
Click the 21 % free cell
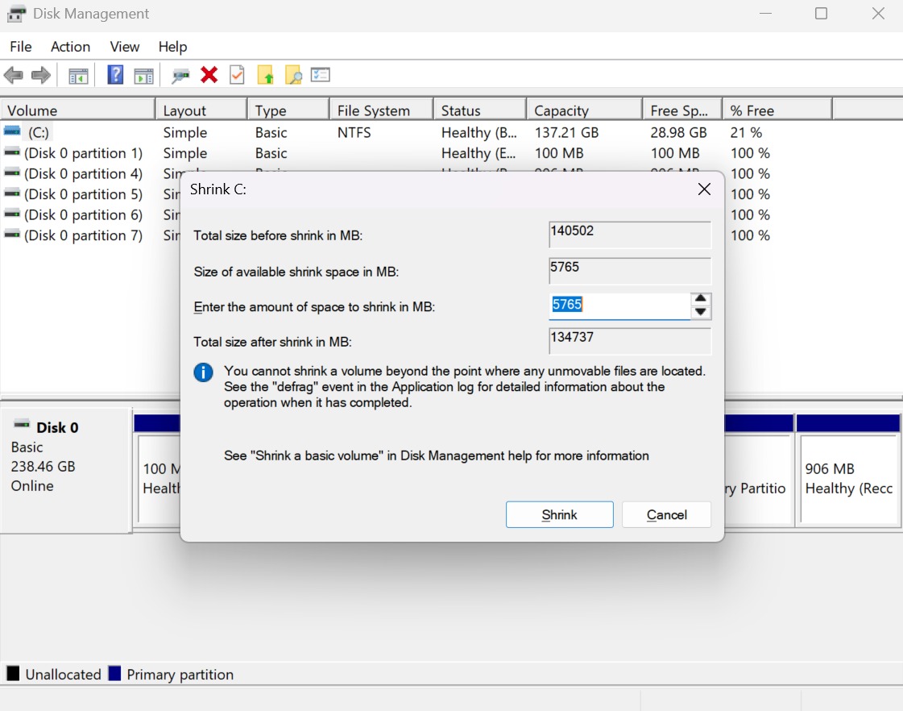(x=746, y=132)
